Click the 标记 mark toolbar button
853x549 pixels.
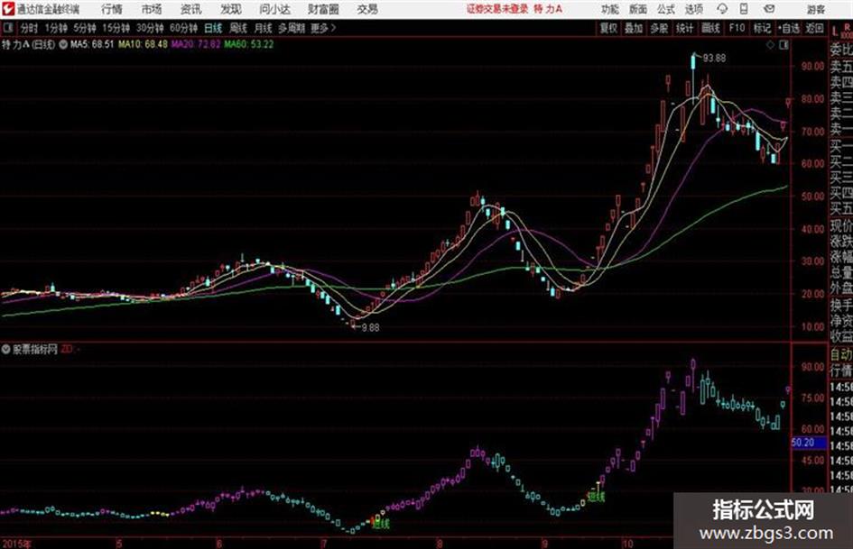click(x=762, y=28)
